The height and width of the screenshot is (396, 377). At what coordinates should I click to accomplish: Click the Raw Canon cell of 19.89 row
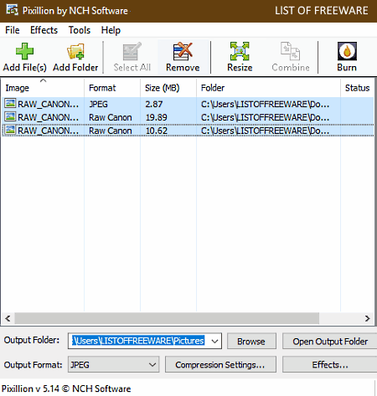coord(111,117)
